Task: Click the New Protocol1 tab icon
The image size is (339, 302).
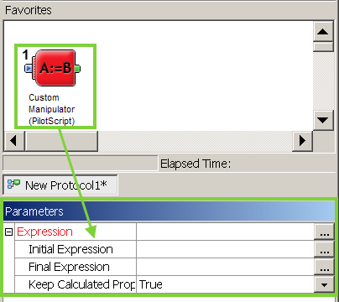Action: [x=13, y=185]
